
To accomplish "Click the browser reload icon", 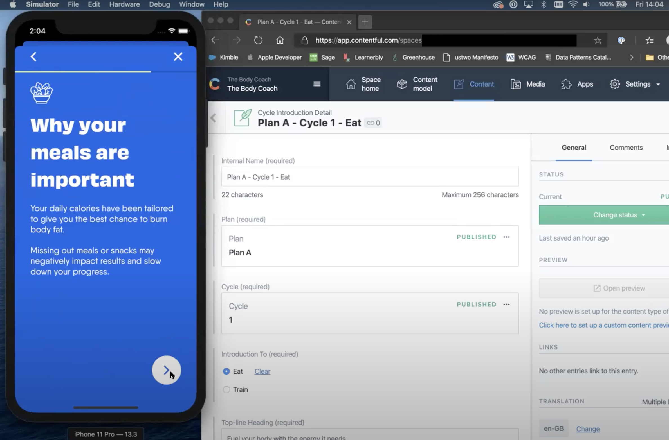I will point(258,40).
